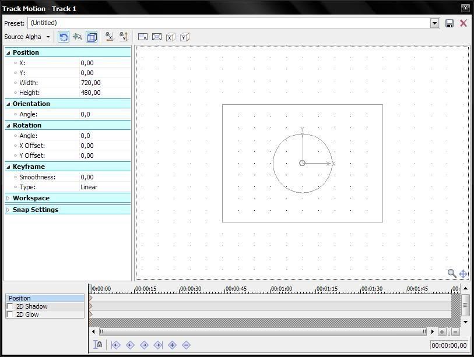Save the preset with the floppy disk icon
The image size is (474, 357).
pyautogui.click(x=449, y=23)
